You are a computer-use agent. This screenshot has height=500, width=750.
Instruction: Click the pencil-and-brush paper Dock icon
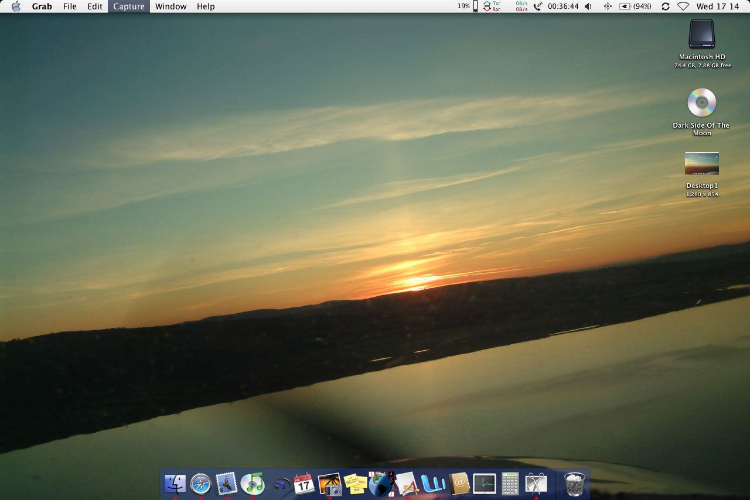(407, 484)
